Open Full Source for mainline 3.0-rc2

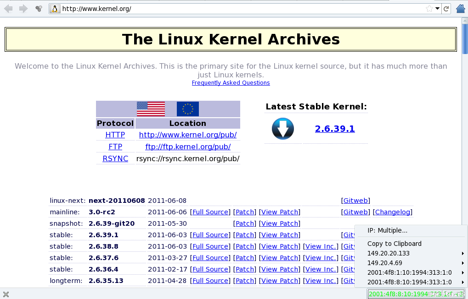(x=210, y=212)
